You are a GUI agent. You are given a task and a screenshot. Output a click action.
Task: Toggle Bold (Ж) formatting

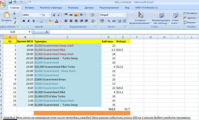24,21
